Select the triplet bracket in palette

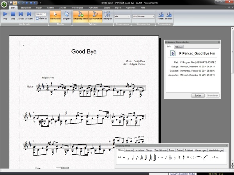point(215,157)
